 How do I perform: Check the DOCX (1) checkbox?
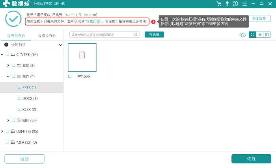coord(20,98)
